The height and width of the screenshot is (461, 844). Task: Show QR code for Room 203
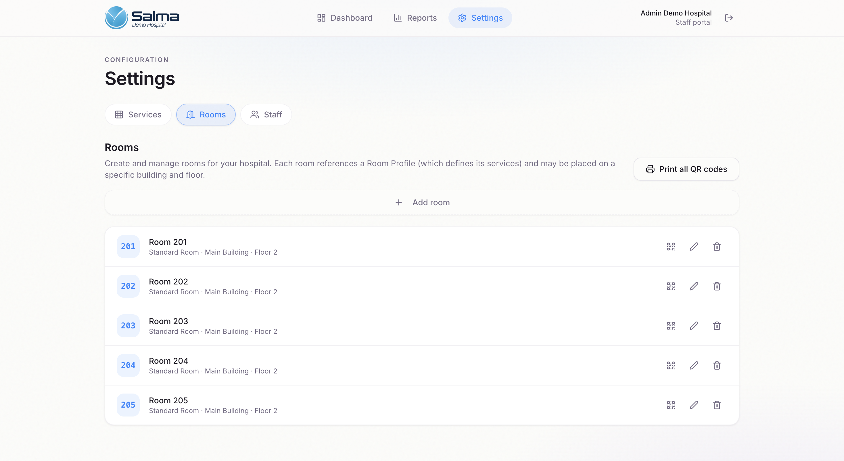671,326
